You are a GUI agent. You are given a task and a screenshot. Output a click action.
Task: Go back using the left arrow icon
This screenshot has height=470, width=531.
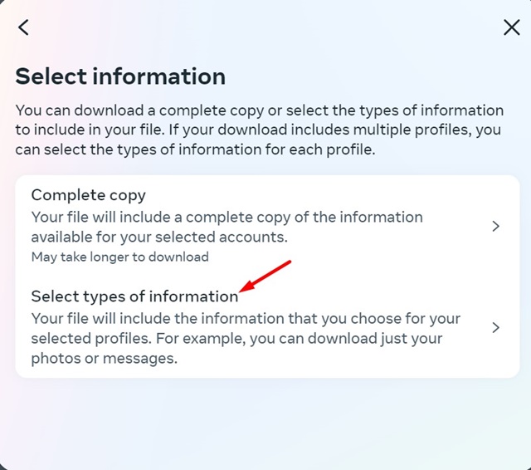click(x=23, y=27)
